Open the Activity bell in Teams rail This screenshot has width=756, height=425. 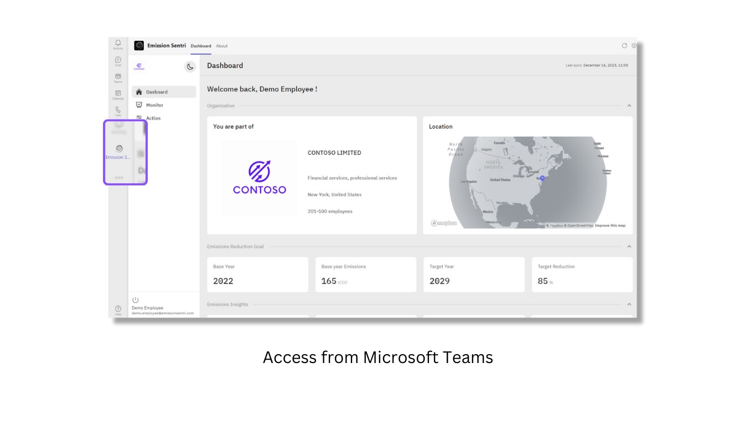pos(118,44)
